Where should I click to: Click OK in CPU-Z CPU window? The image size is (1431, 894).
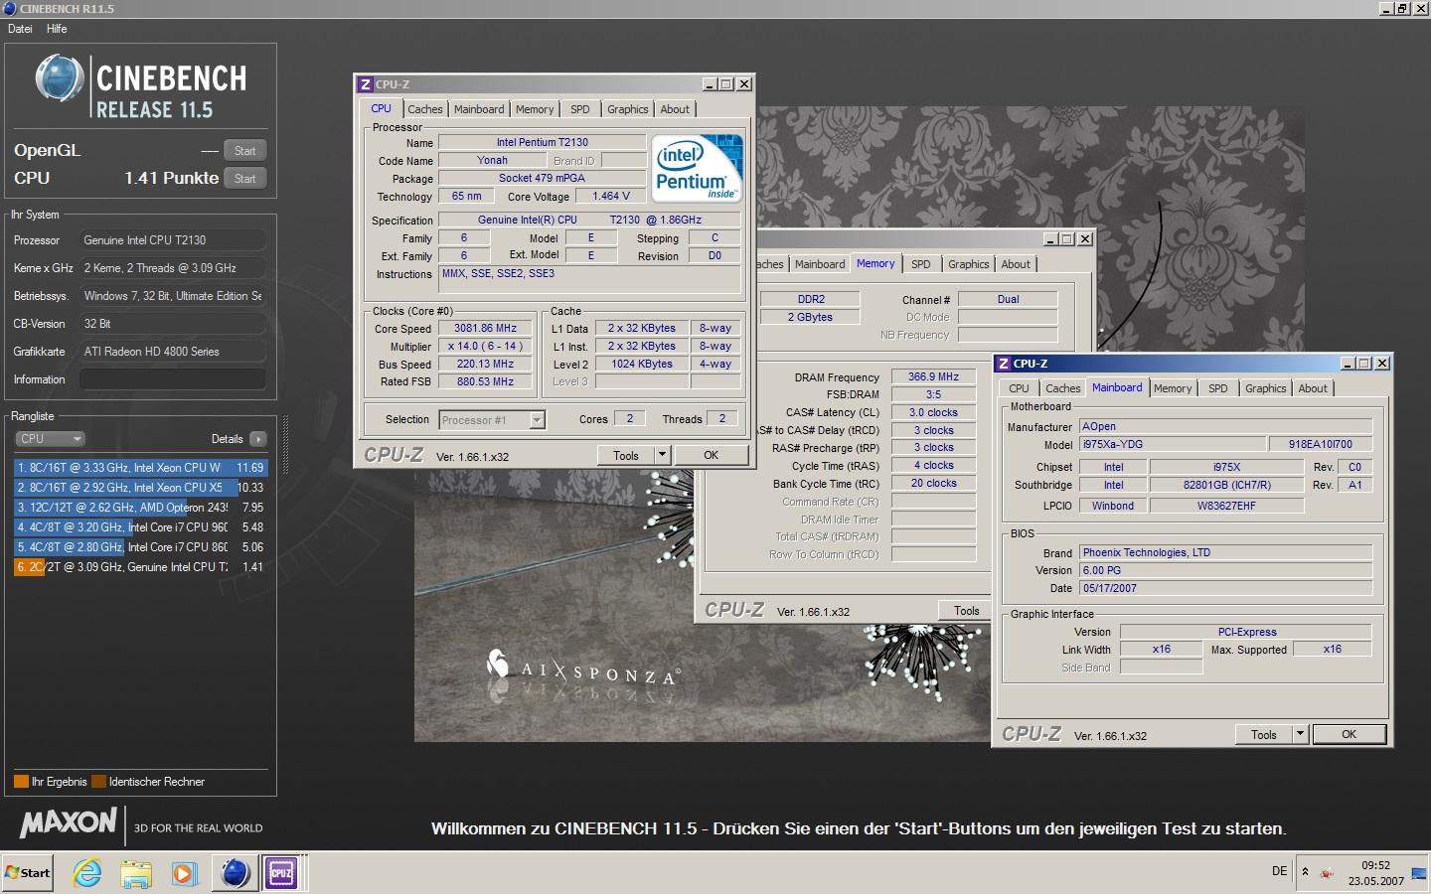[x=711, y=455]
